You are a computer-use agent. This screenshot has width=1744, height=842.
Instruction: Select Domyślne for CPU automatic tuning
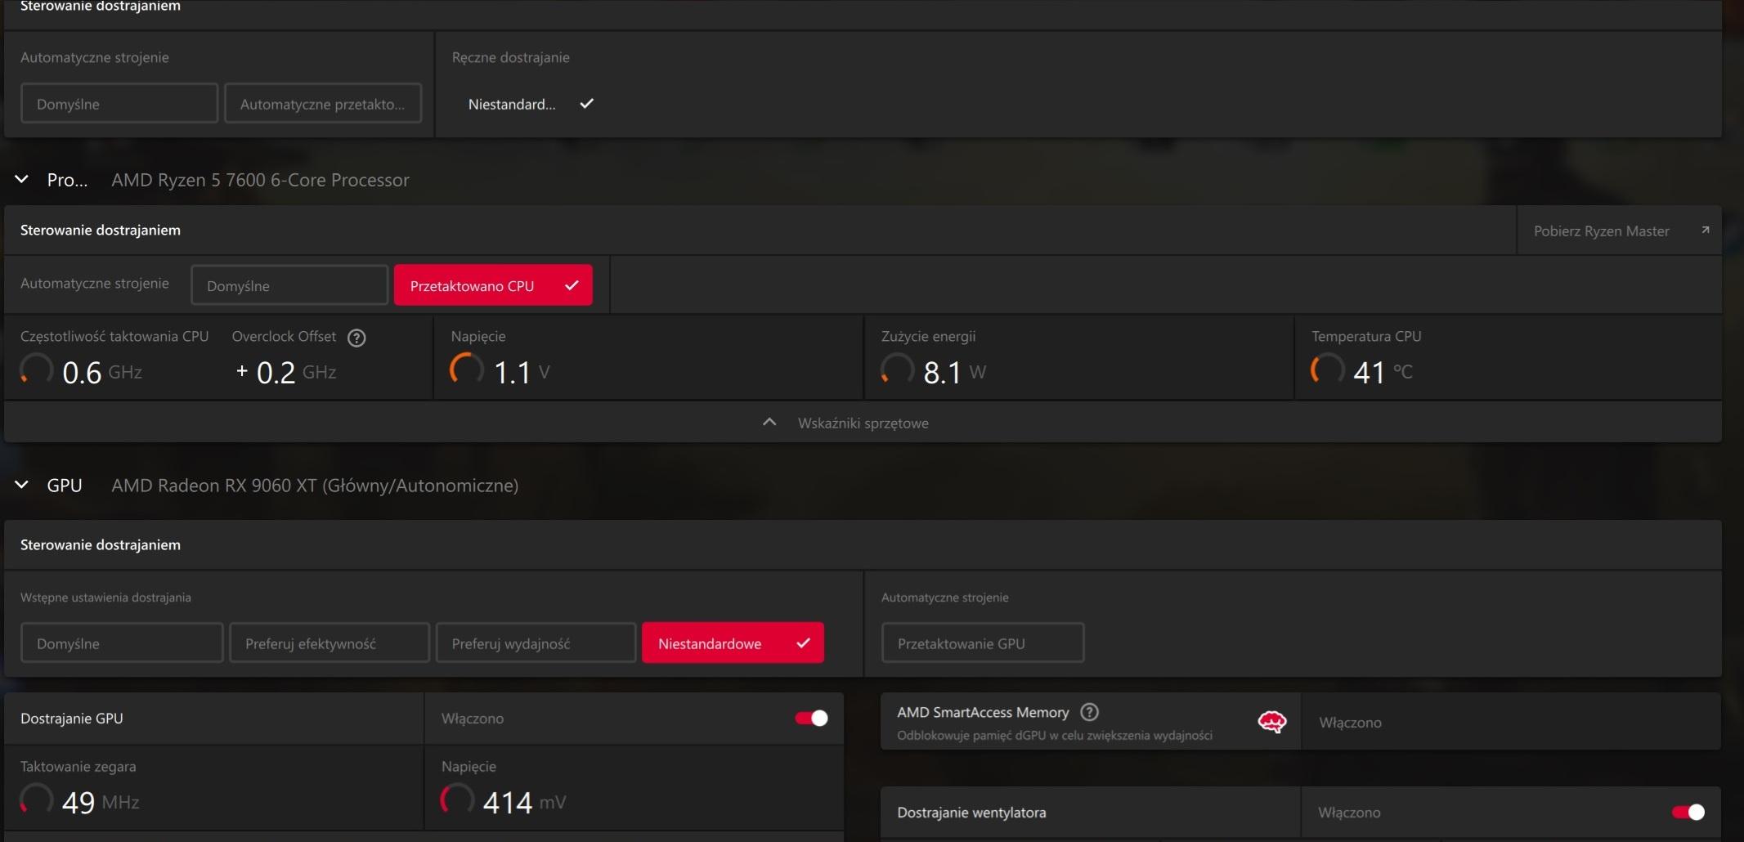point(289,285)
